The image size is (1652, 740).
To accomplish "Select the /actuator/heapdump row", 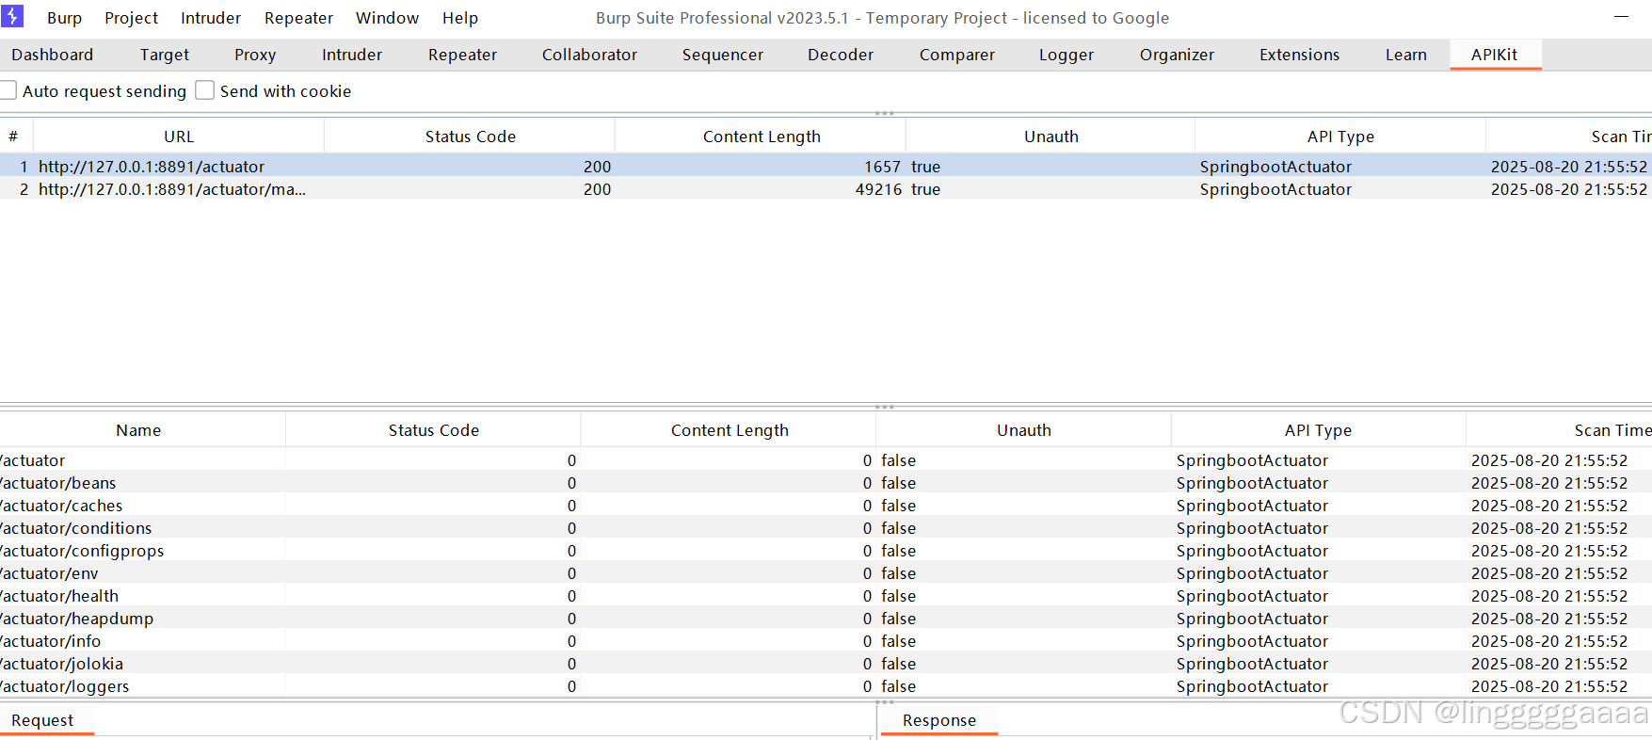I will pyautogui.click(x=826, y=619).
